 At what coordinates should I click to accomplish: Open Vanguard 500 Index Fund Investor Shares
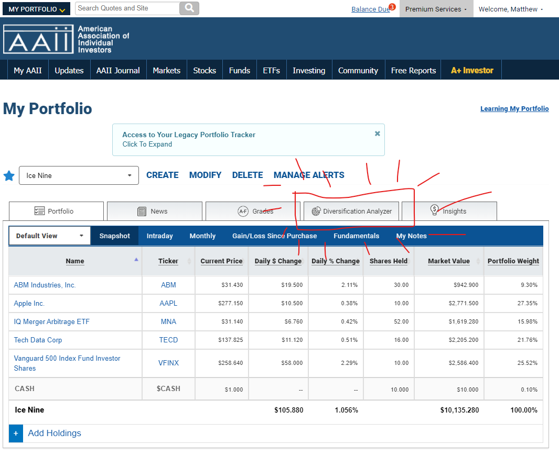(x=67, y=363)
